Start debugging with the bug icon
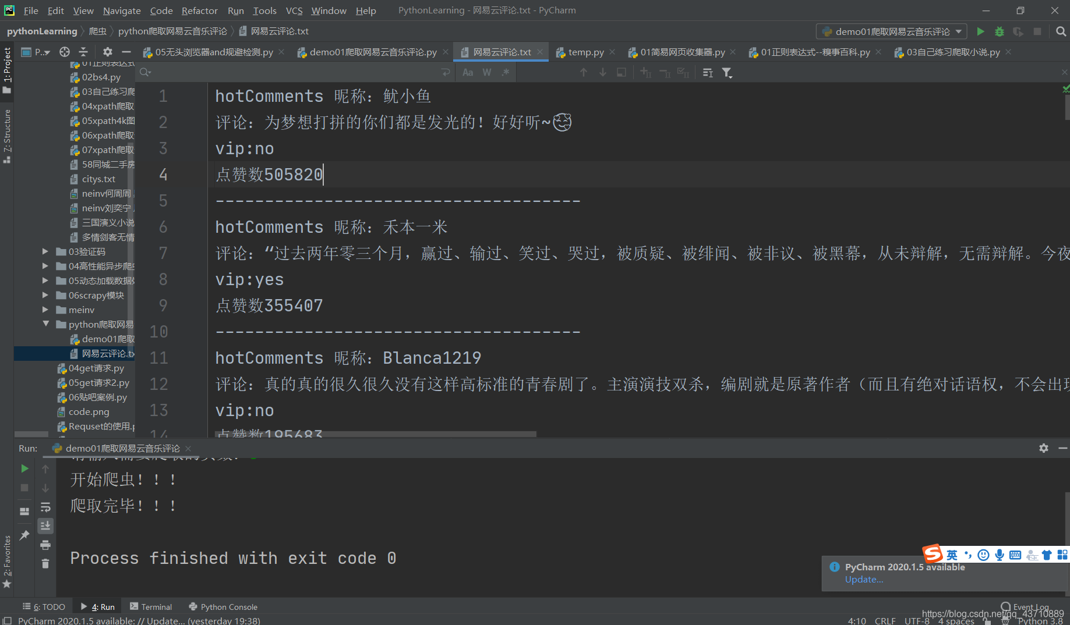This screenshot has height=625, width=1070. tap(1000, 31)
